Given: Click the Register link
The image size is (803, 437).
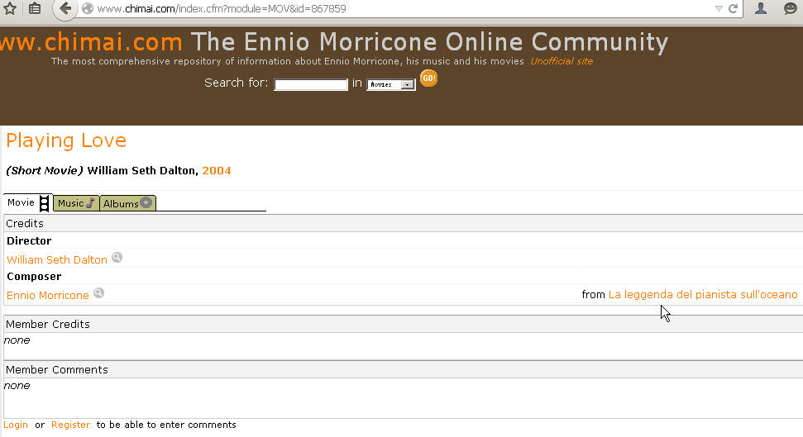Looking at the screenshot, I should click(x=70, y=425).
